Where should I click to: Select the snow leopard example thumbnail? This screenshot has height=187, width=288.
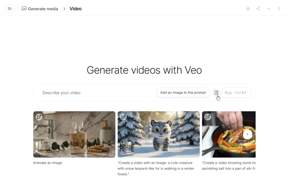(159, 134)
